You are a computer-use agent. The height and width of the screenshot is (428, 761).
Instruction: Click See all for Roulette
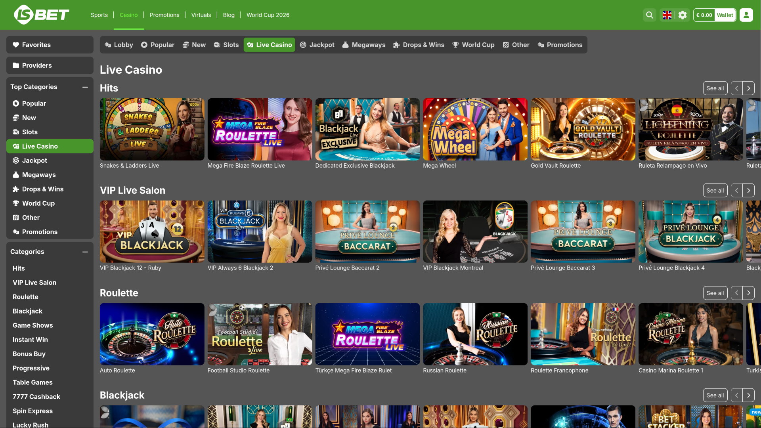[715, 293]
